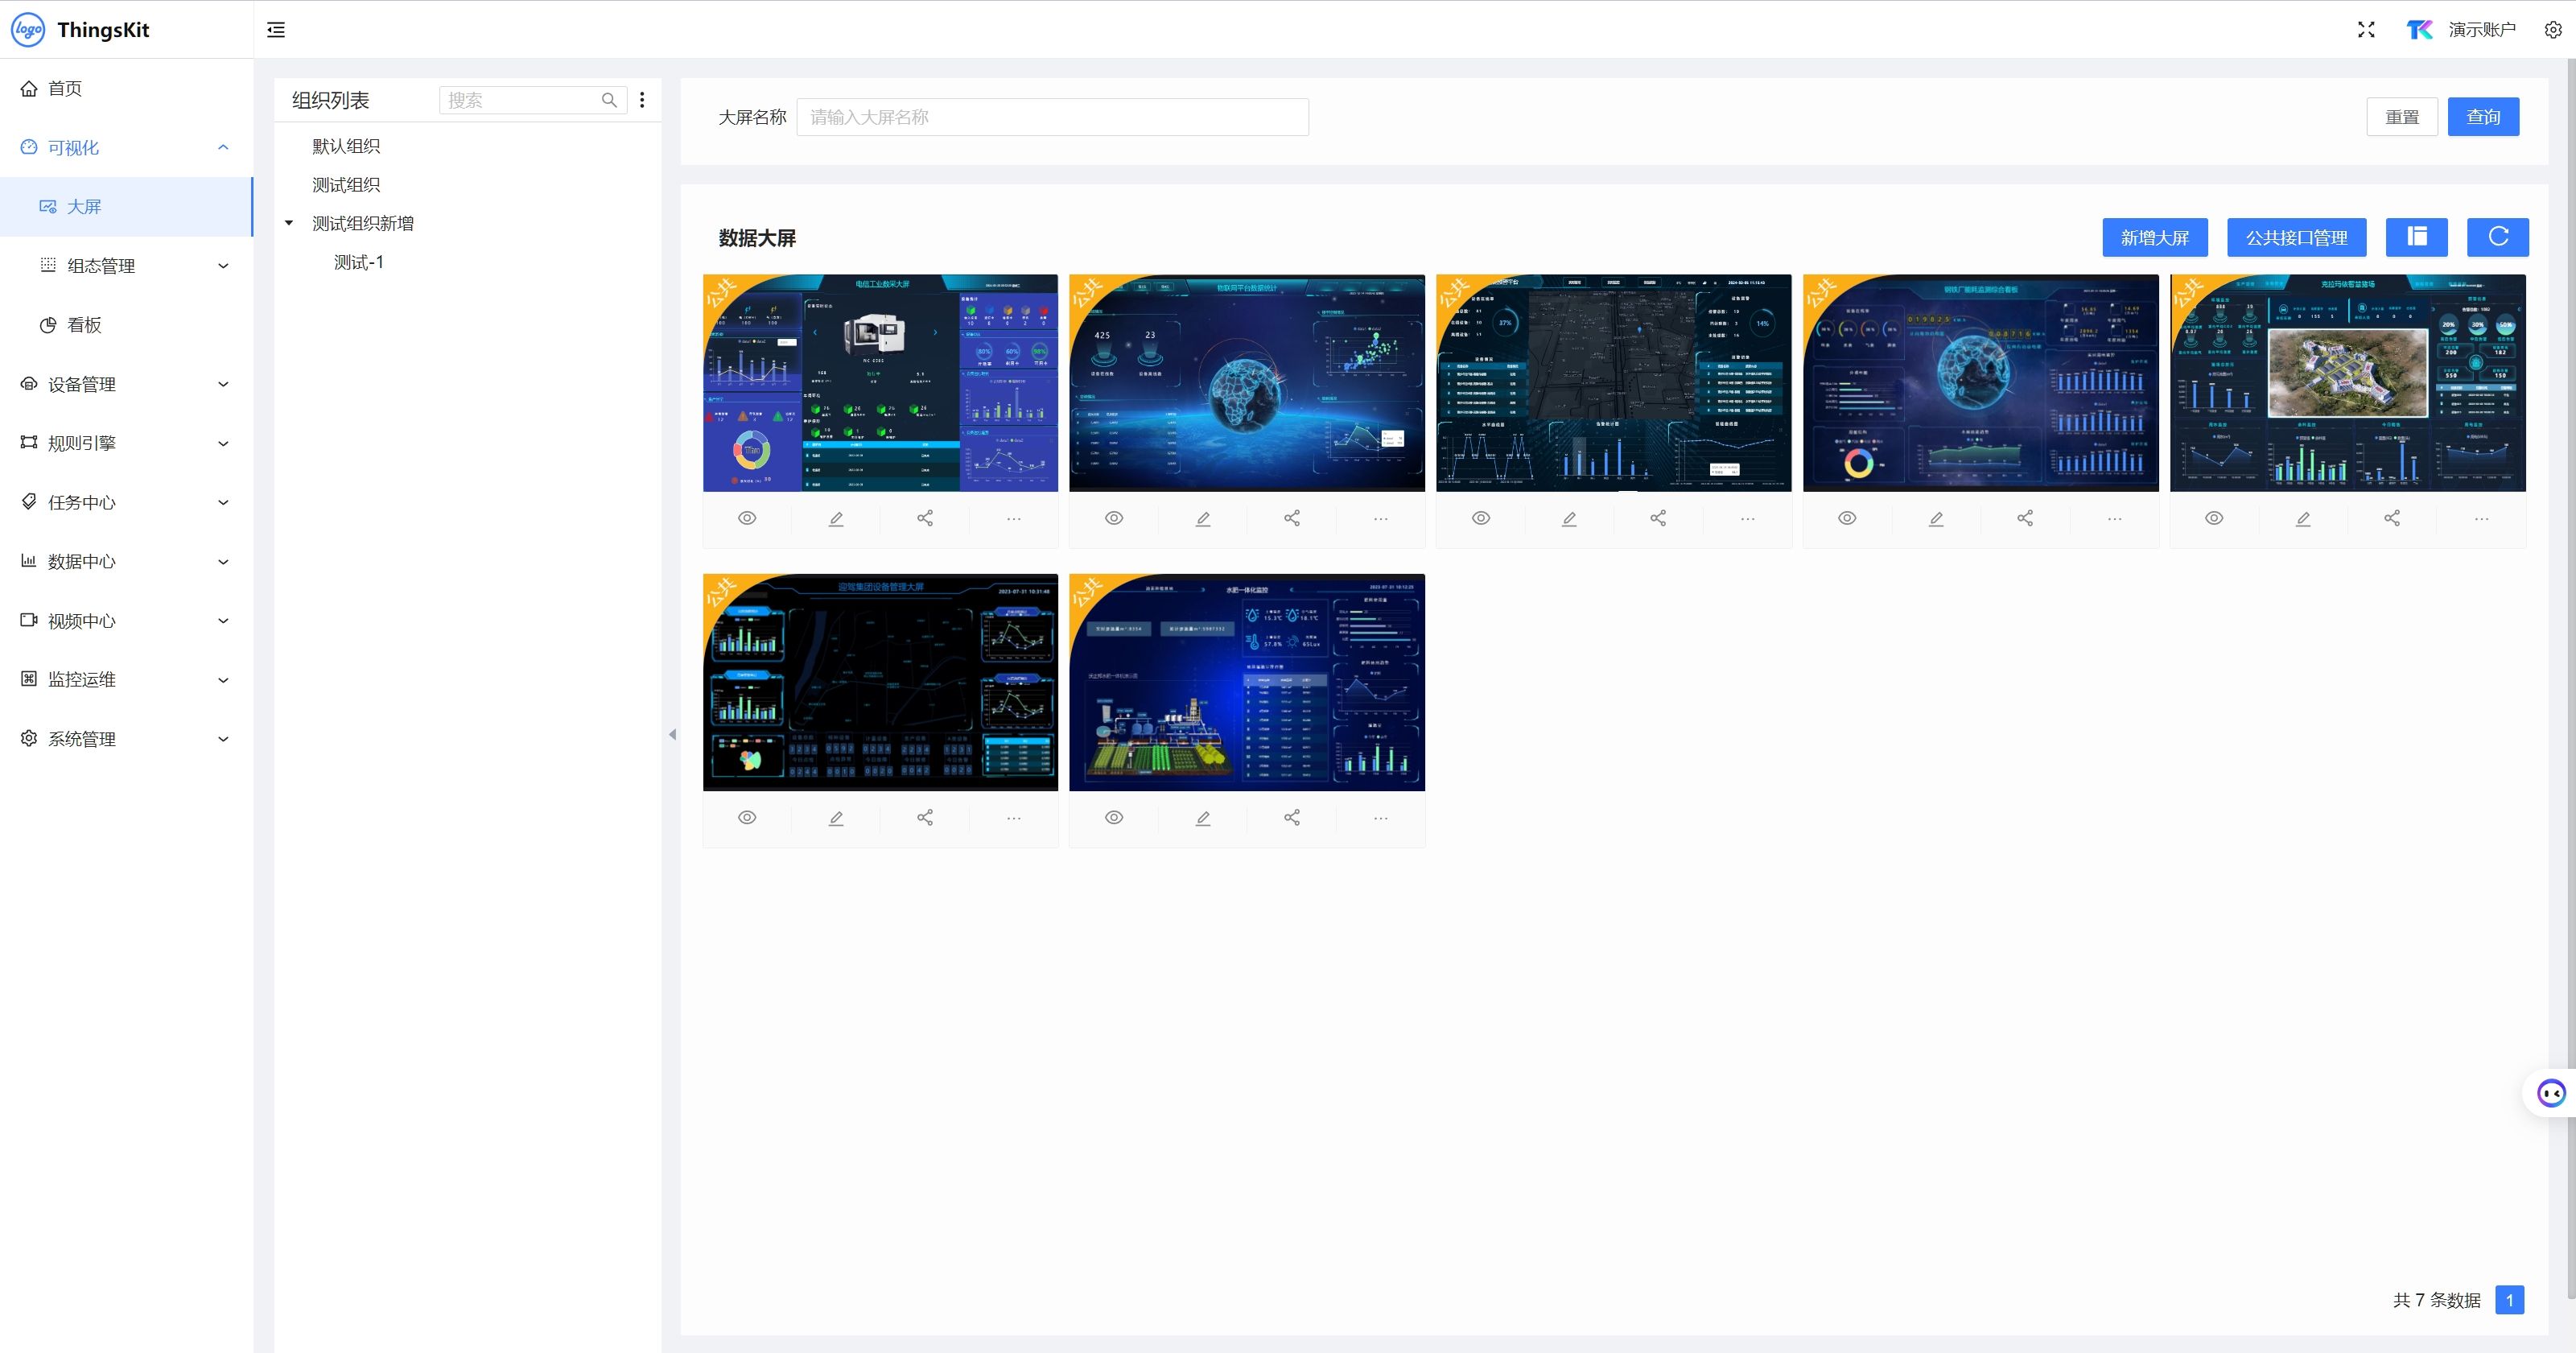Focus the 大屏名称 input field

click(1052, 117)
